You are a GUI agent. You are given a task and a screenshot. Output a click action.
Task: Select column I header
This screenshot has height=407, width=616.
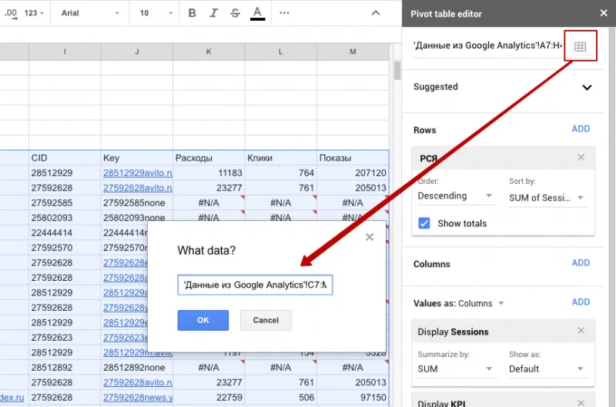pos(65,52)
